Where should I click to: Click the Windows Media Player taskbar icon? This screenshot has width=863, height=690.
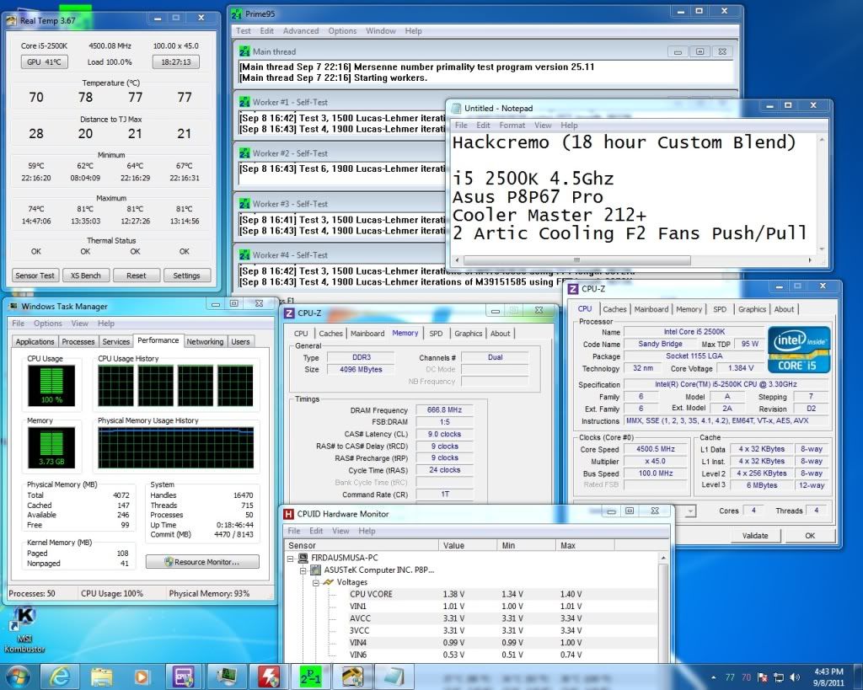pos(142,676)
